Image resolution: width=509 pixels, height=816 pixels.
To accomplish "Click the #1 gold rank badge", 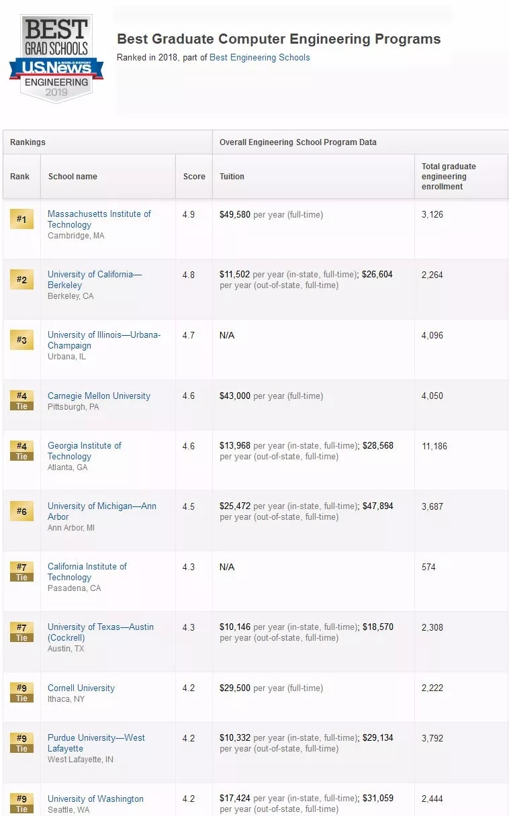I will pyautogui.click(x=21, y=219).
